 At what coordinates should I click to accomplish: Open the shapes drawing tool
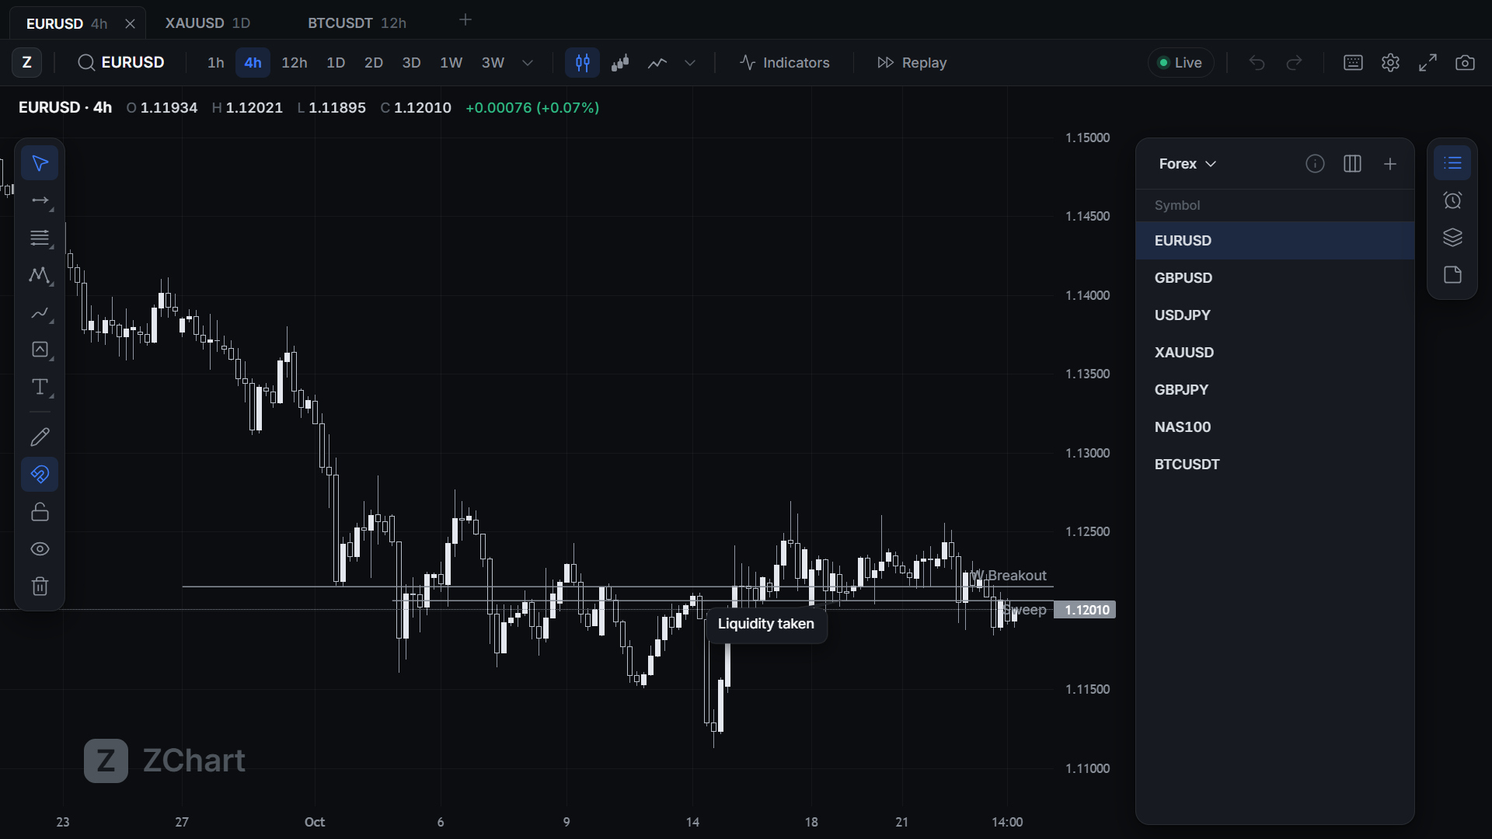click(x=40, y=350)
